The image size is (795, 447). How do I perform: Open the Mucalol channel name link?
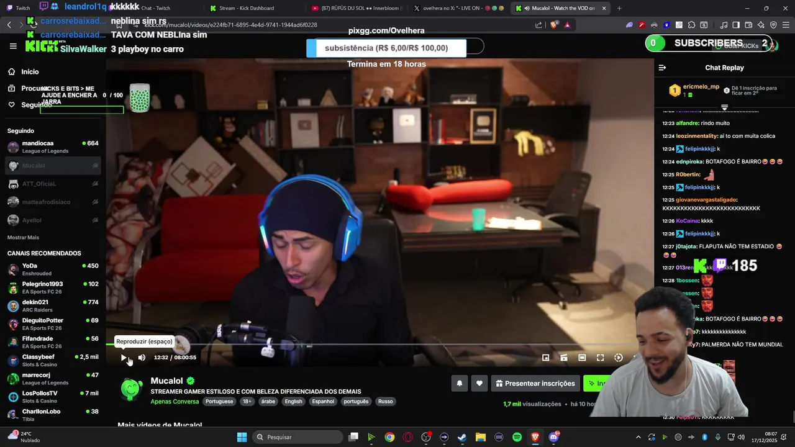(166, 381)
